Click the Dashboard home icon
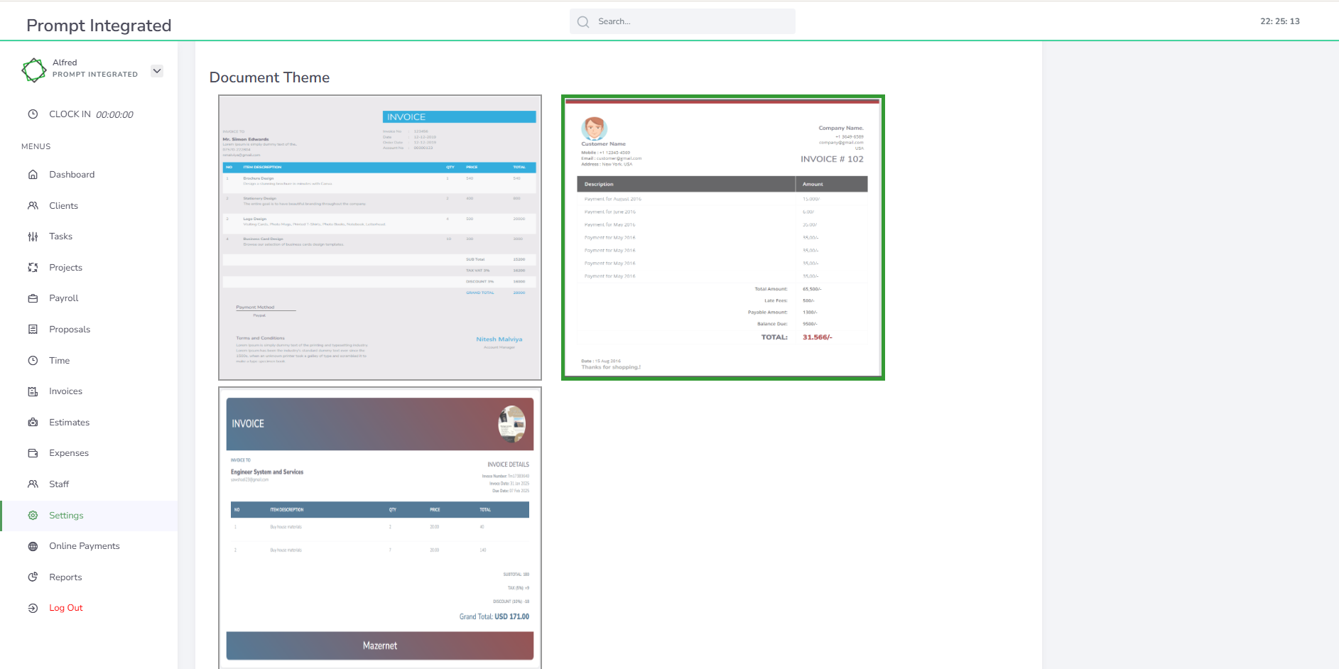 [x=33, y=175]
